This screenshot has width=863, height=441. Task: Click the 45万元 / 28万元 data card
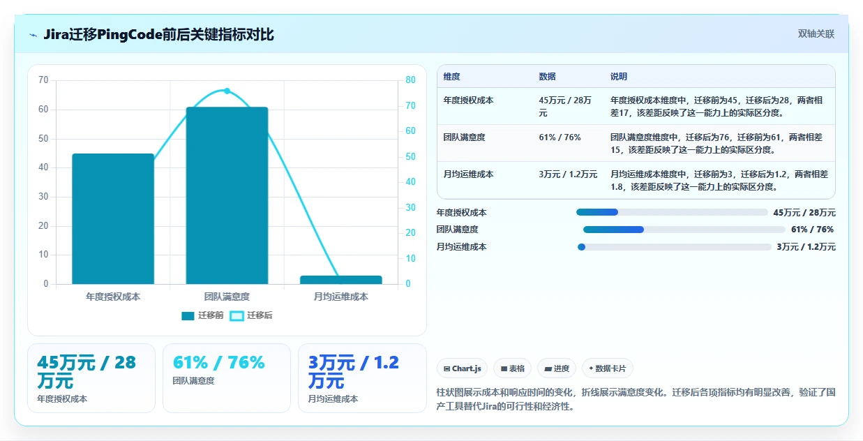tap(91, 378)
